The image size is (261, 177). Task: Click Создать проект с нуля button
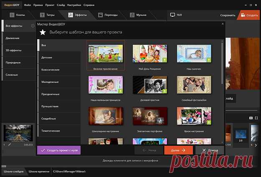tap(59, 150)
